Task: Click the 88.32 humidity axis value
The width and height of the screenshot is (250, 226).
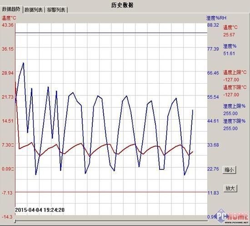Action: [213, 25]
